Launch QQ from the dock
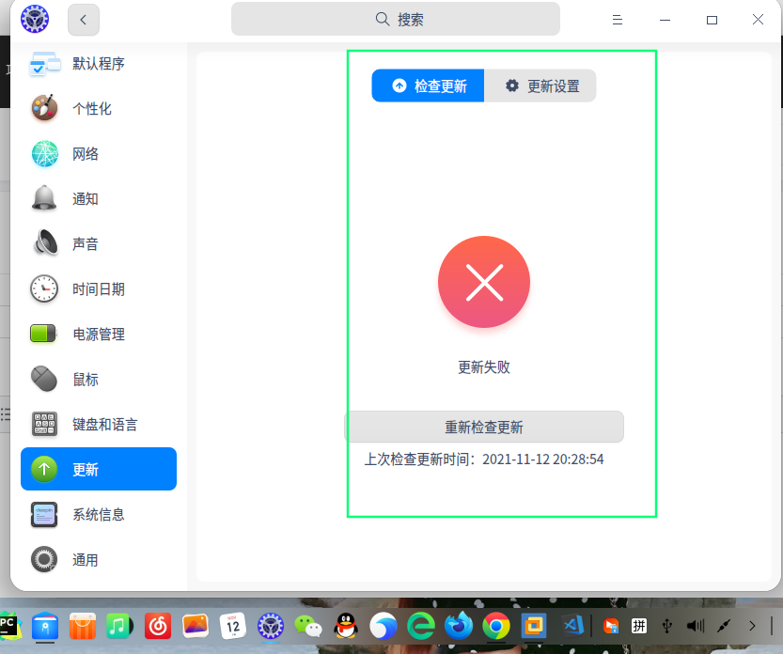783x654 pixels. [346, 626]
